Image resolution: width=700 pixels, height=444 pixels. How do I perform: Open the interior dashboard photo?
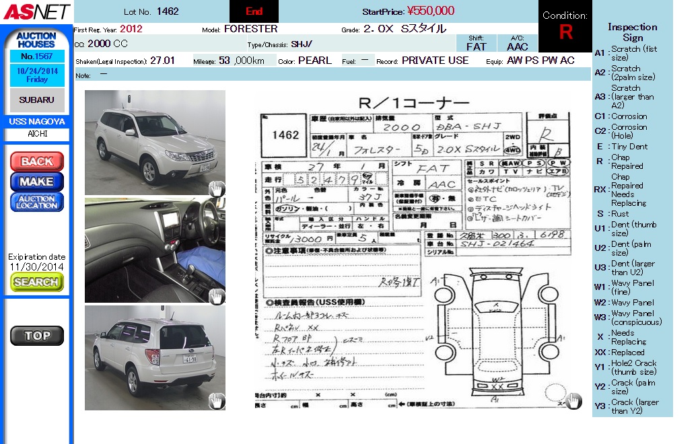(155, 250)
